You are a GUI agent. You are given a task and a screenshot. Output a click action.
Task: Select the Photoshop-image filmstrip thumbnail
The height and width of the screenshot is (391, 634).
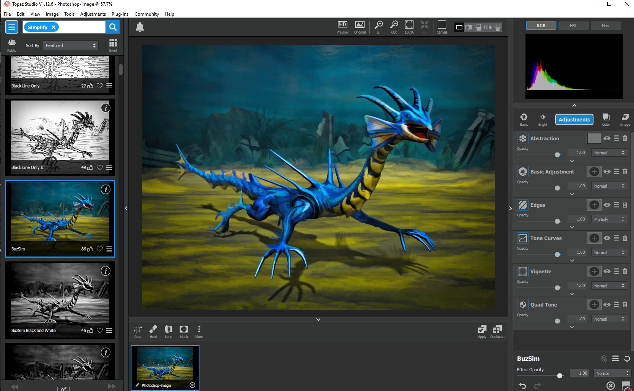coord(165,368)
